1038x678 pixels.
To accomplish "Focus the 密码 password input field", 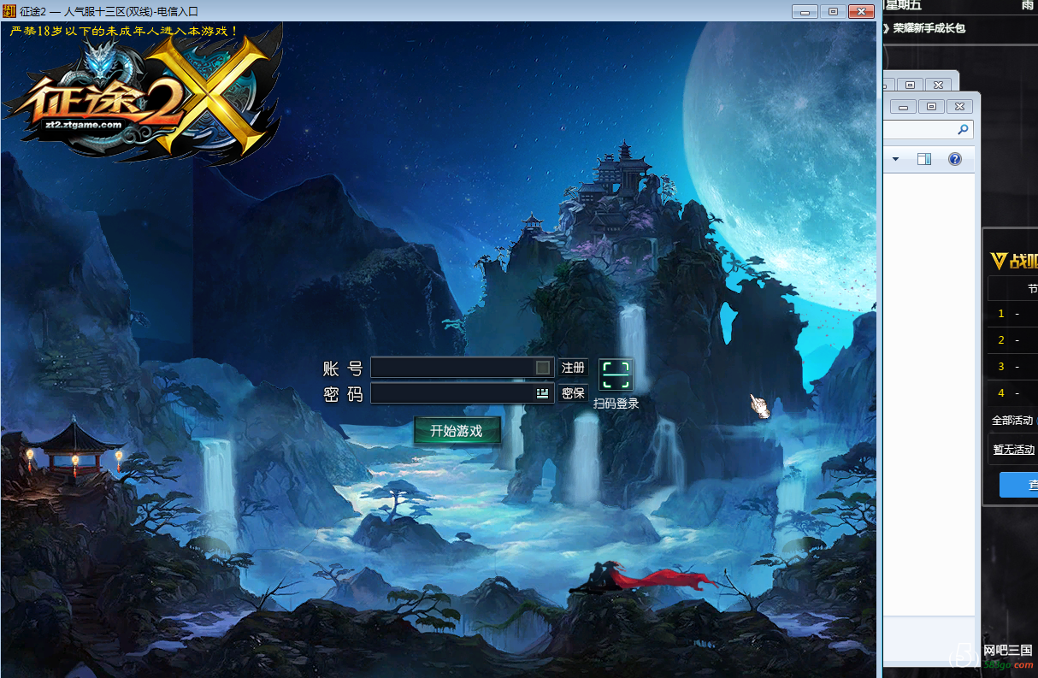I will (x=451, y=393).
